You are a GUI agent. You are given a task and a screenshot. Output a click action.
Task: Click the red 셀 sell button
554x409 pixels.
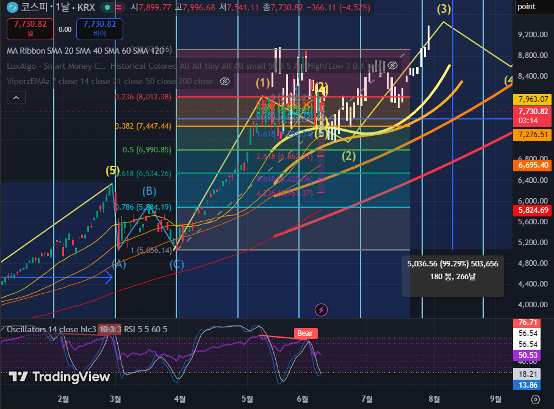(30, 29)
